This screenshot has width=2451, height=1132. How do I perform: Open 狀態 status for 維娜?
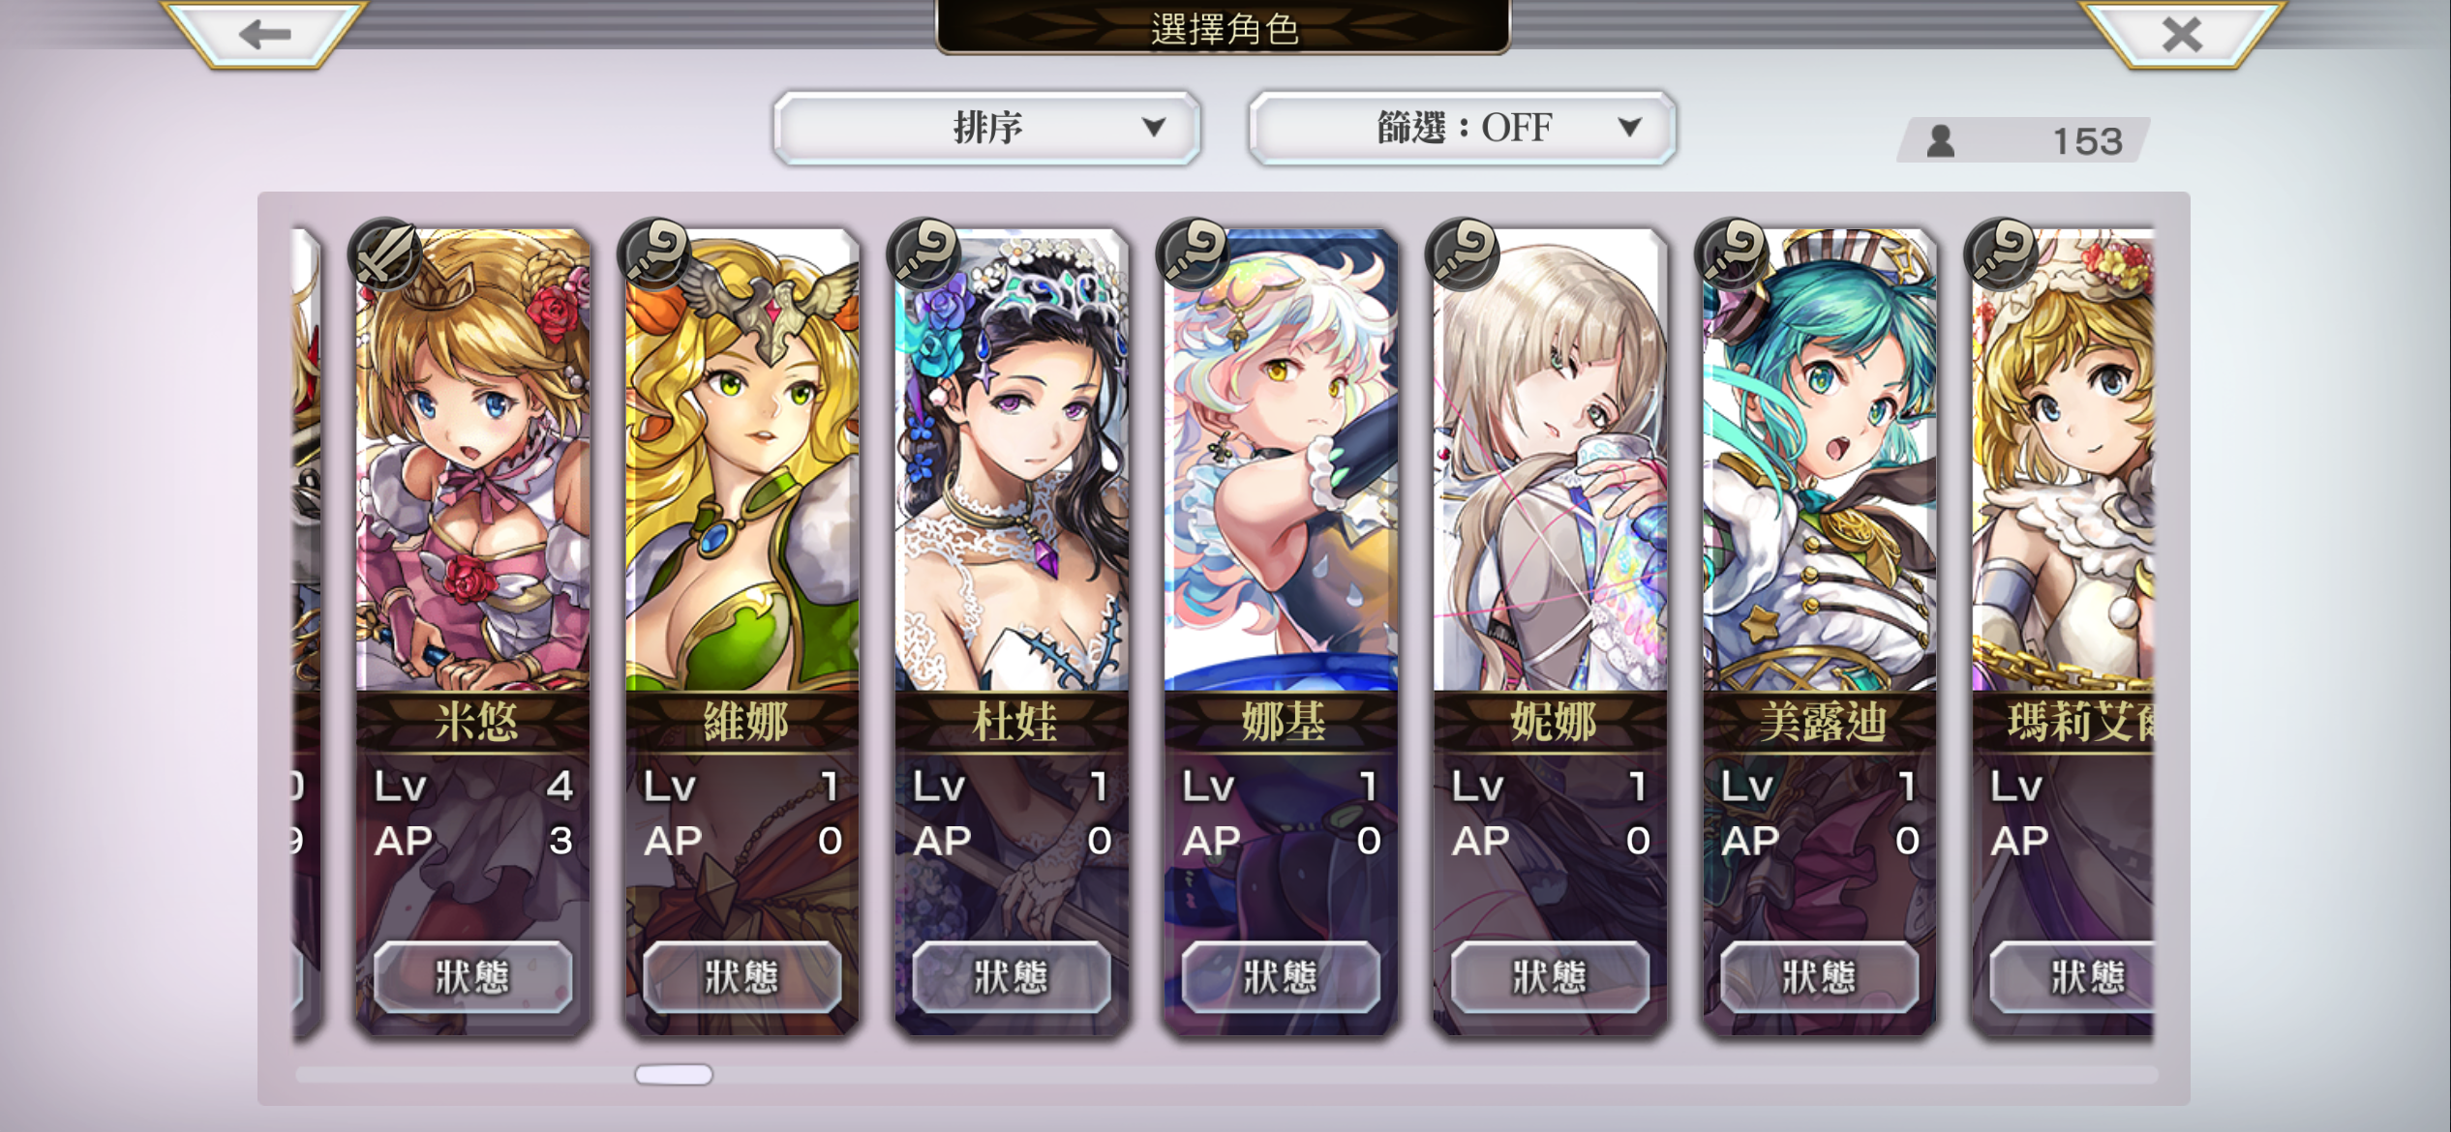click(x=741, y=977)
